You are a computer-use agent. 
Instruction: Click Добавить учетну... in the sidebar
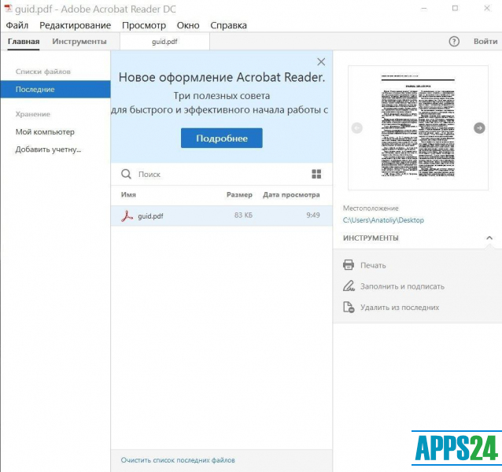[x=48, y=149]
